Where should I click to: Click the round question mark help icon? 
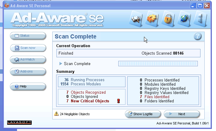[x=197, y=36]
